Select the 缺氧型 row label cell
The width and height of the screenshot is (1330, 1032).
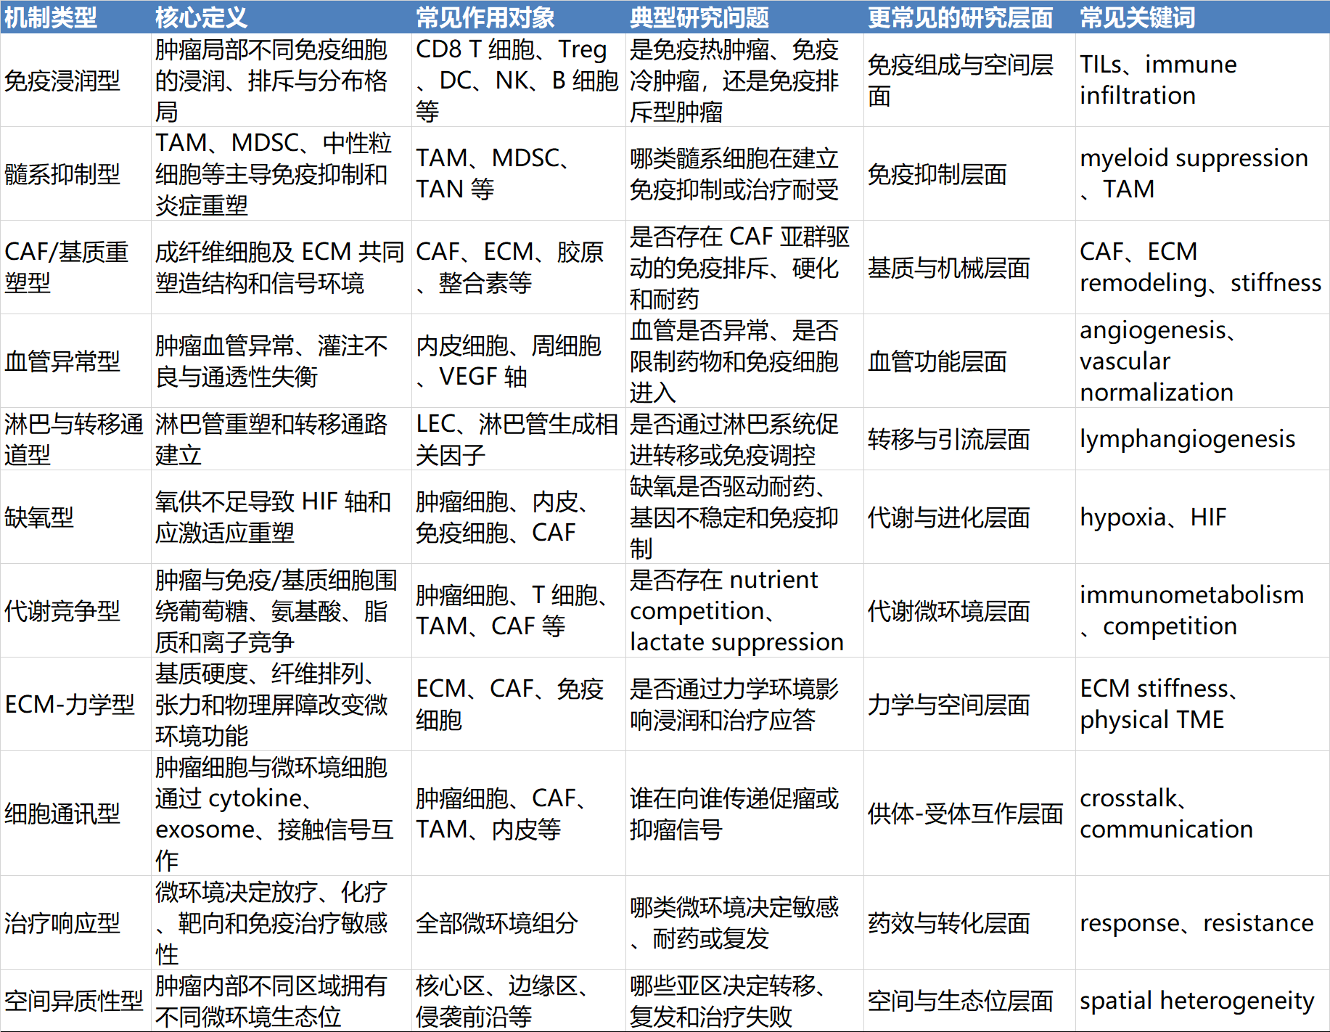tap(39, 517)
